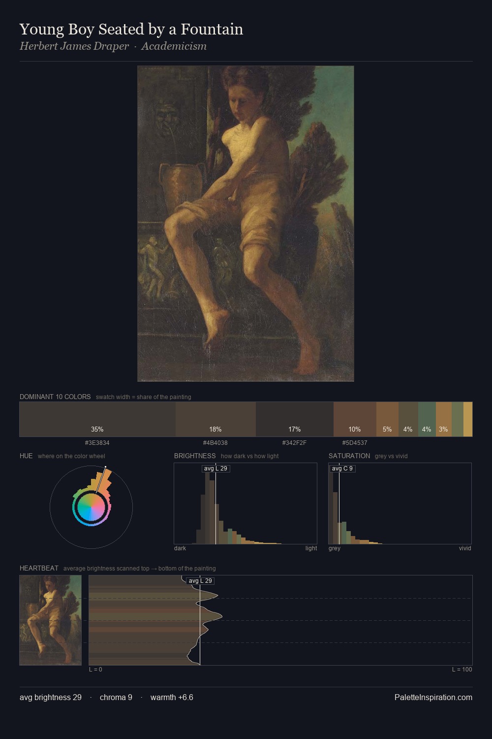The width and height of the screenshot is (492, 739).
Task: Click the 'vivid' axis label
Action: 465,548
